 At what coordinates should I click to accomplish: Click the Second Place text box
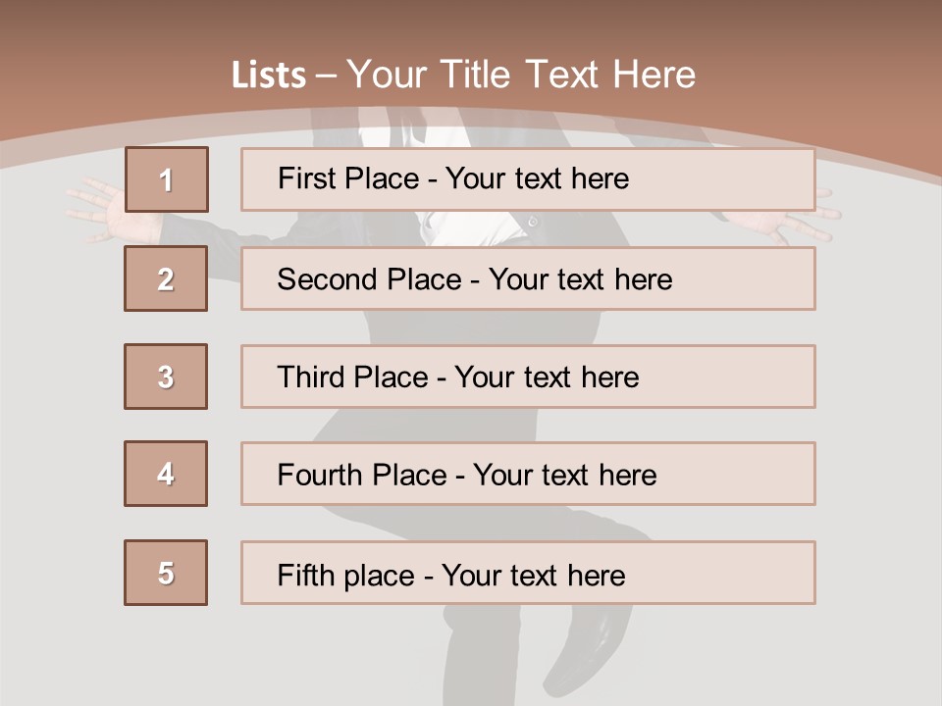click(528, 278)
